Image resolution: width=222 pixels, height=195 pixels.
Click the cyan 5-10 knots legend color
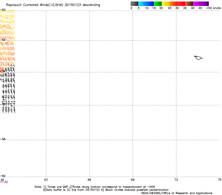[142, 4]
